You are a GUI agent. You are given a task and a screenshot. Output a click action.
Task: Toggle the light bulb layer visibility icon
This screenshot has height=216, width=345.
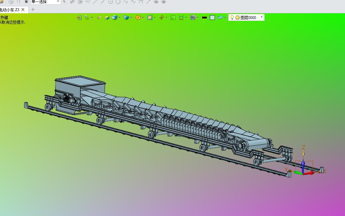click(232, 17)
